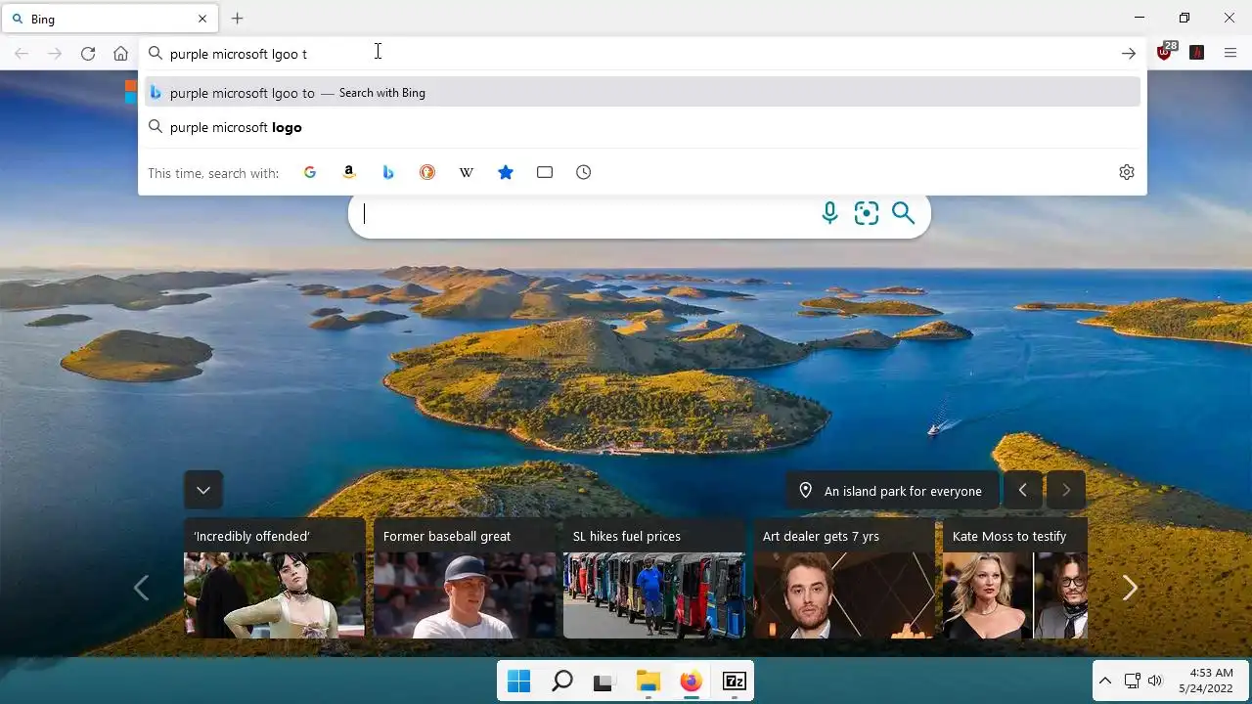Close the Bing tab
Image resolution: width=1252 pixels, height=704 pixels.
pyautogui.click(x=202, y=19)
